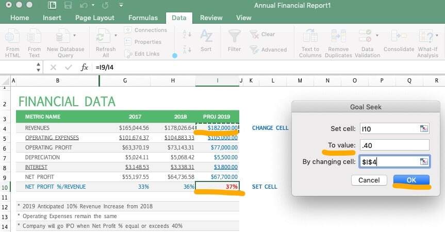Screen dimensions: 445x232
Task: Expand the Undo history dropdown arrow
Action: point(93,5)
